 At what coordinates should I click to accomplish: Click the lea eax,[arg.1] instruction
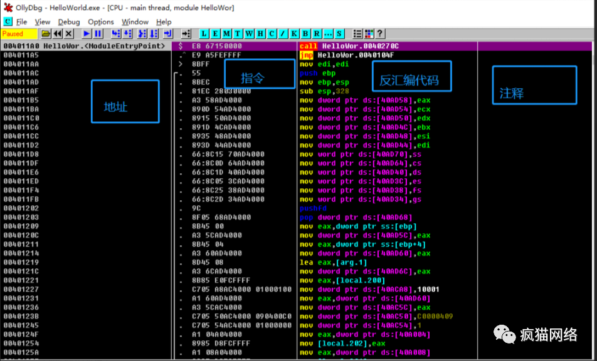(334, 262)
